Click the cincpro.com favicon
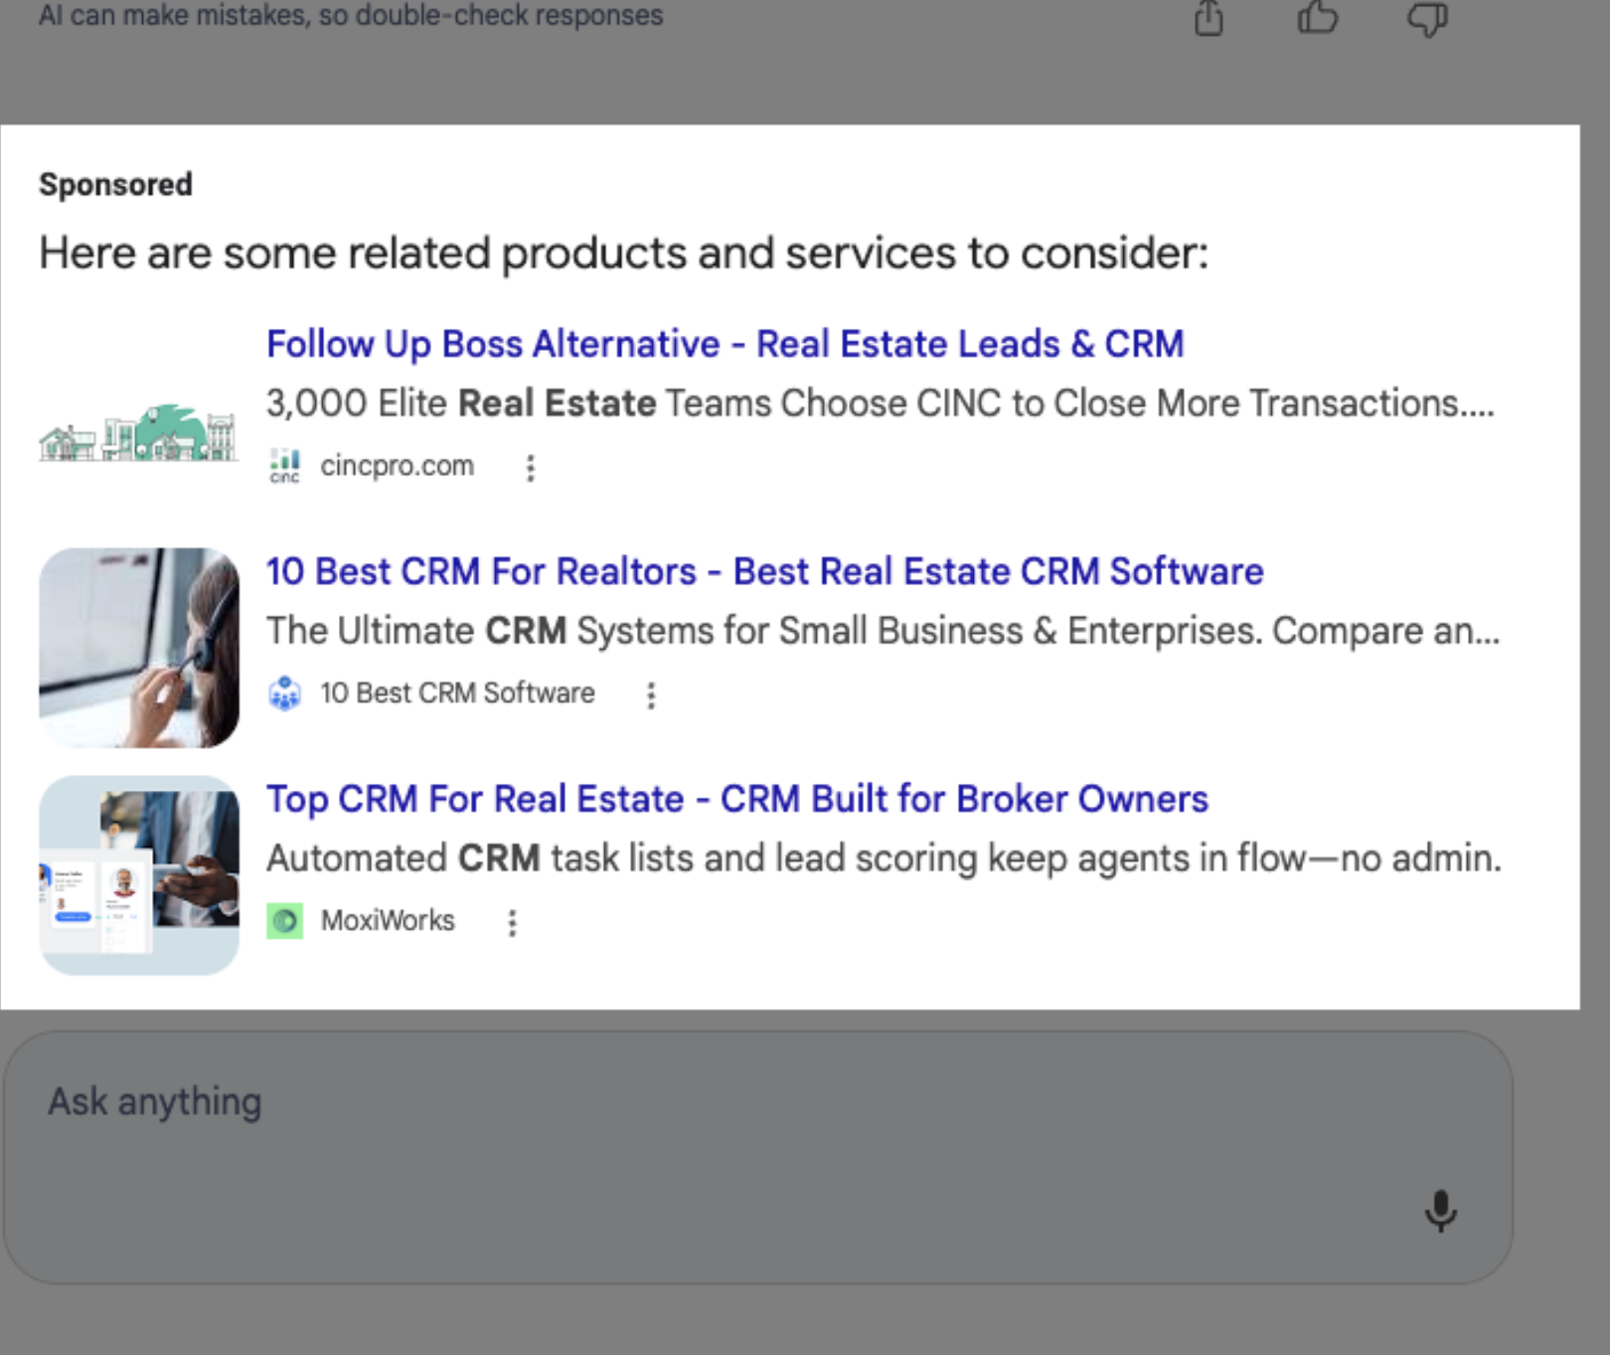1610x1355 pixels. coord(285,466)
